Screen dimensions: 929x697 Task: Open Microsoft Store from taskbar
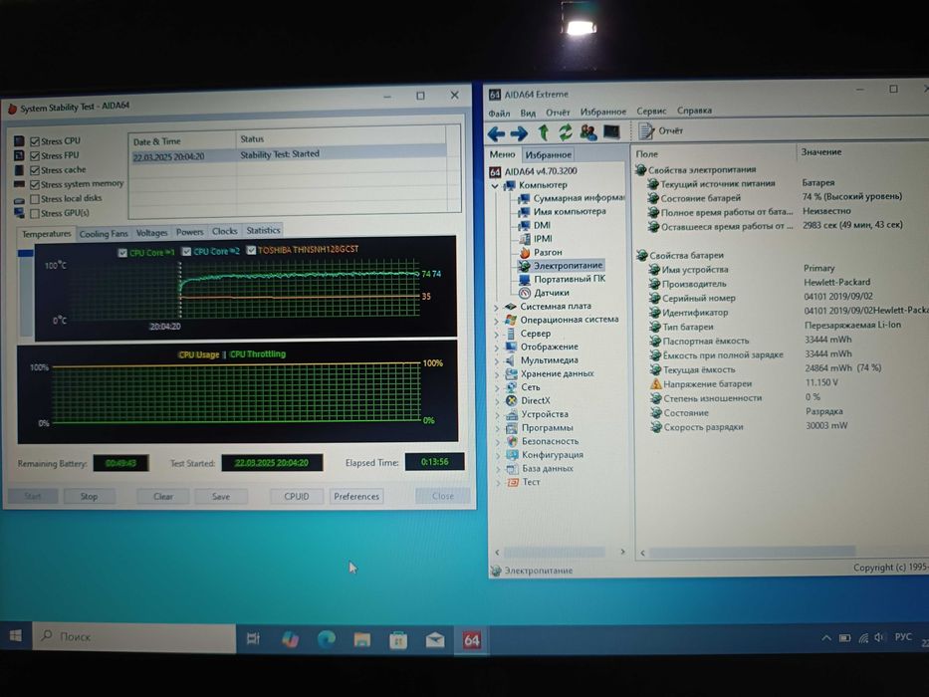pos(398,640)
